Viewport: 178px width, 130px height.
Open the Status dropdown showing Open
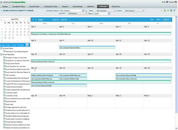coord(102,14)
